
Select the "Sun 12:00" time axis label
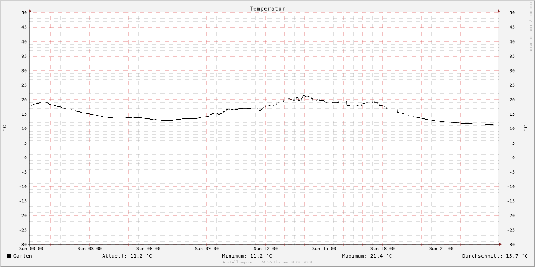coord(266,249)
